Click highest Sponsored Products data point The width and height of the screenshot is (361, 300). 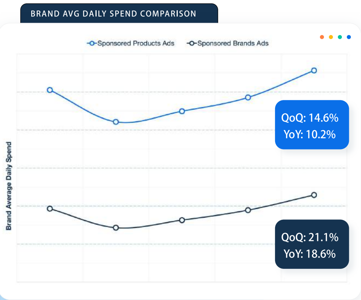(314, 70)
